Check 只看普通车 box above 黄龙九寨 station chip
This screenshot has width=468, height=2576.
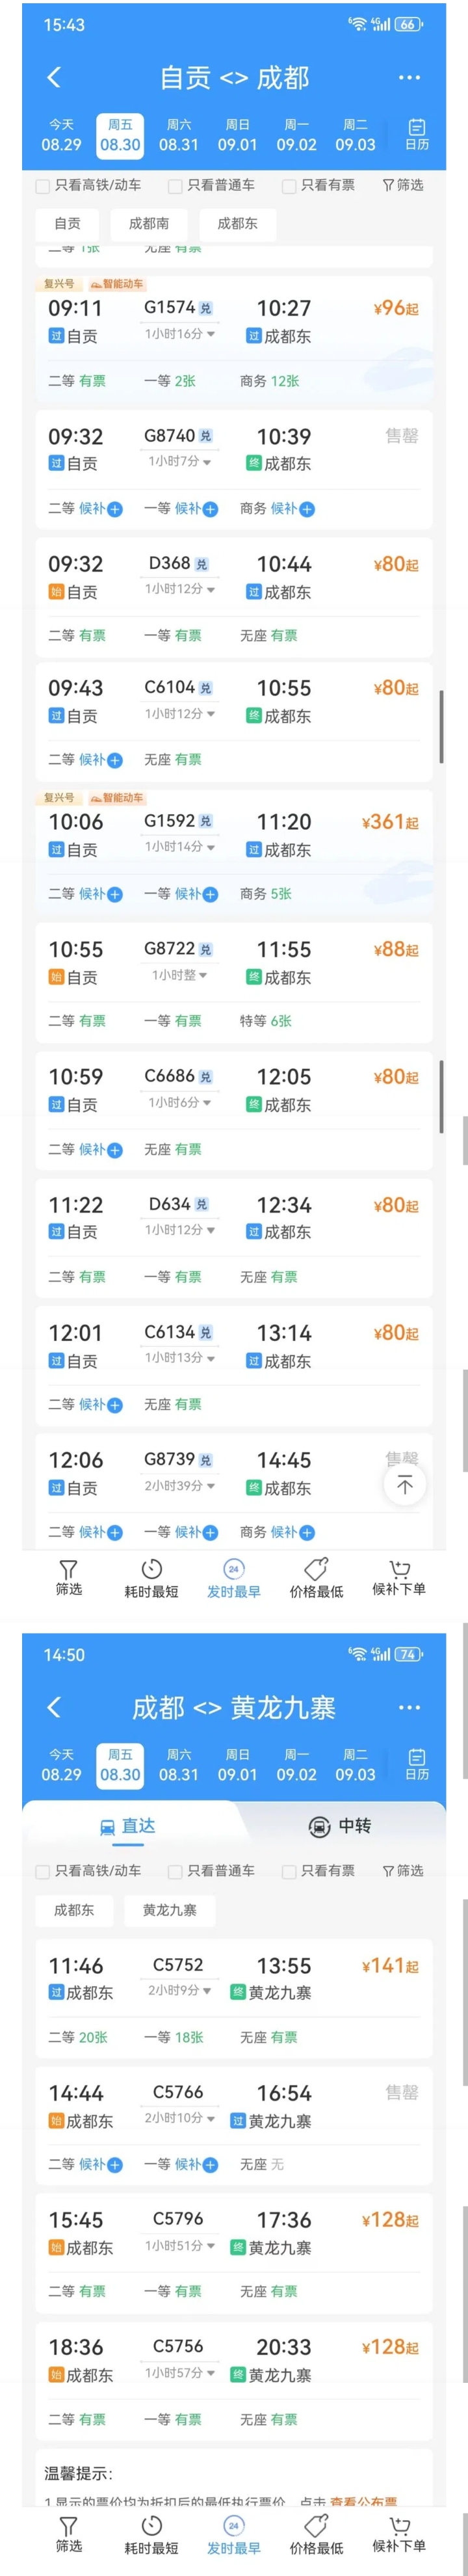pos(175,1871)
